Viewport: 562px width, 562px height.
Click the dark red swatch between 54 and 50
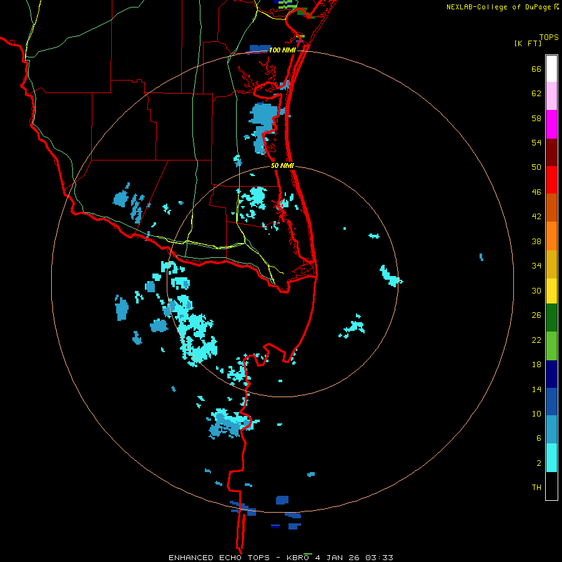coord(551,152)
